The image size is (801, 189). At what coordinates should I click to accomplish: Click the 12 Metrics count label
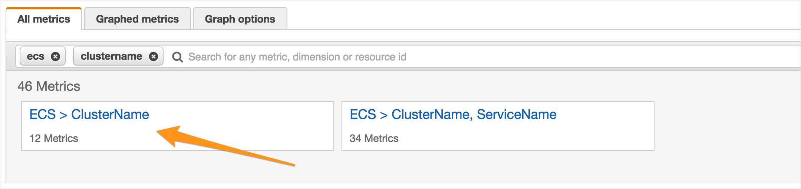(x=54, y=138)
